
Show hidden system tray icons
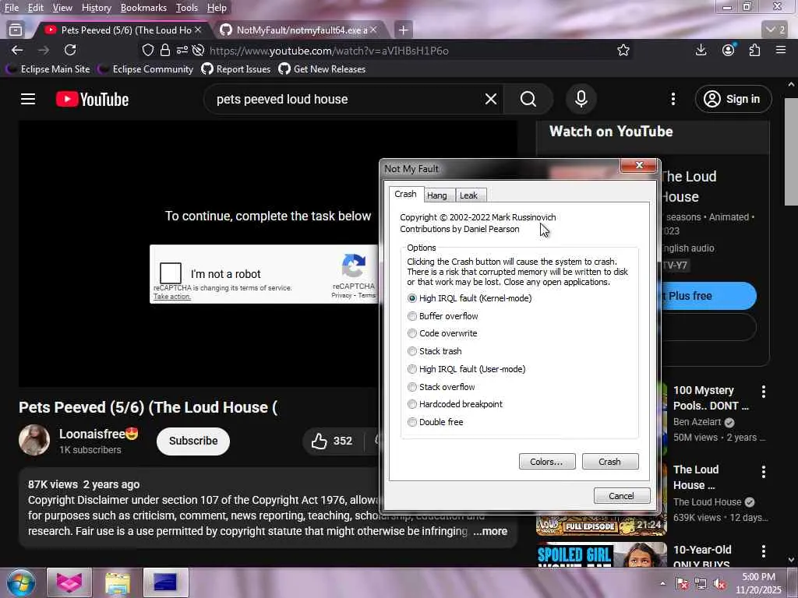click(x=662, y=583)
